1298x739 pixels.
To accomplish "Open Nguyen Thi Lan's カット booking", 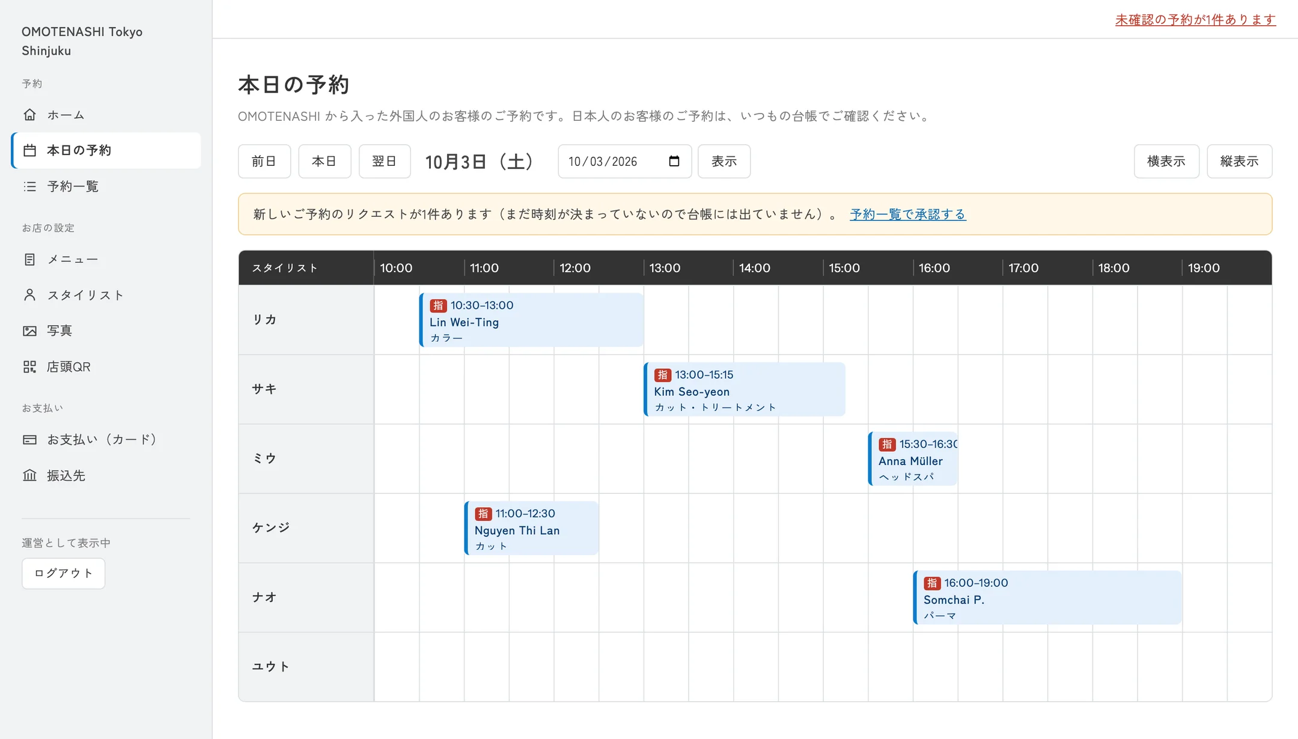I will (531, 528).
